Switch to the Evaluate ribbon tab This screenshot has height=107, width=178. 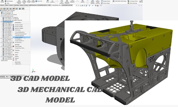point(26,5)
